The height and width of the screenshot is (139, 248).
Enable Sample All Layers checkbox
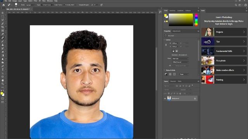[78, 5]
